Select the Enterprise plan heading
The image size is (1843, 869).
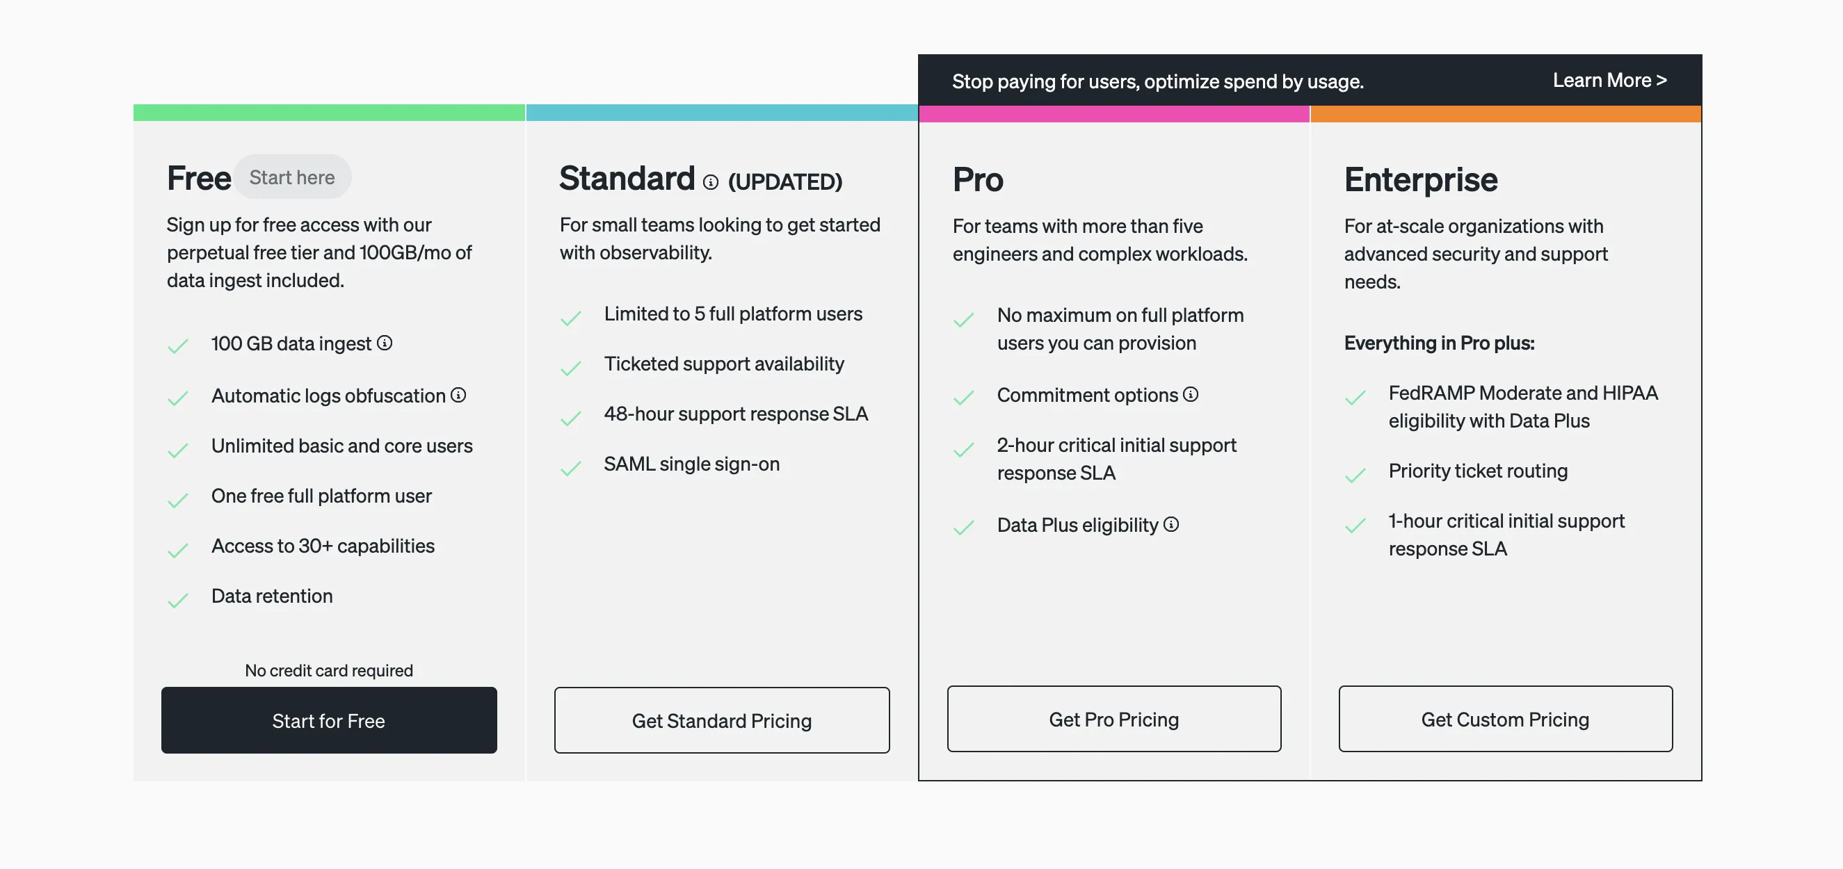(x=1421, y=179)
